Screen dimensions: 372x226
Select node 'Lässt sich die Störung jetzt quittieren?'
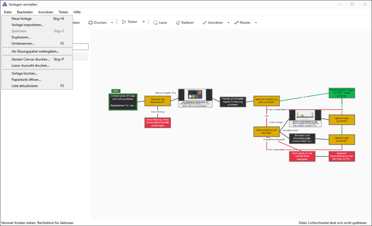[266, 101]
